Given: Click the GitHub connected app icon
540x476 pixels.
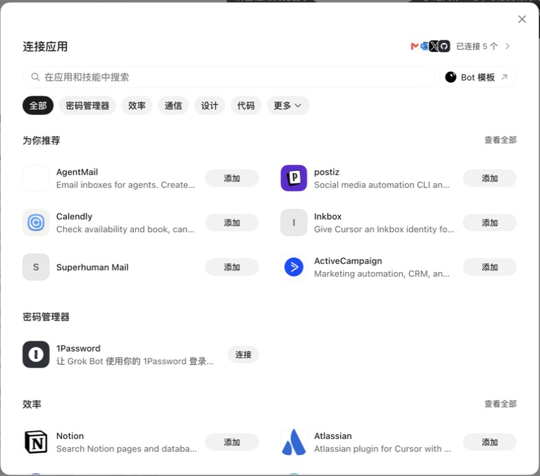Looking at the screenshot, I should [444, 46].
